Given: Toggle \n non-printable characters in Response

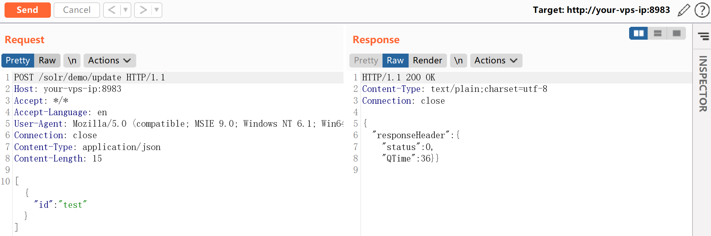Looking at the screenshot, I should click(458, 61).
